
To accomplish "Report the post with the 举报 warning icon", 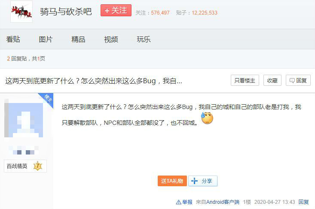I will click(x=184, y=202).
